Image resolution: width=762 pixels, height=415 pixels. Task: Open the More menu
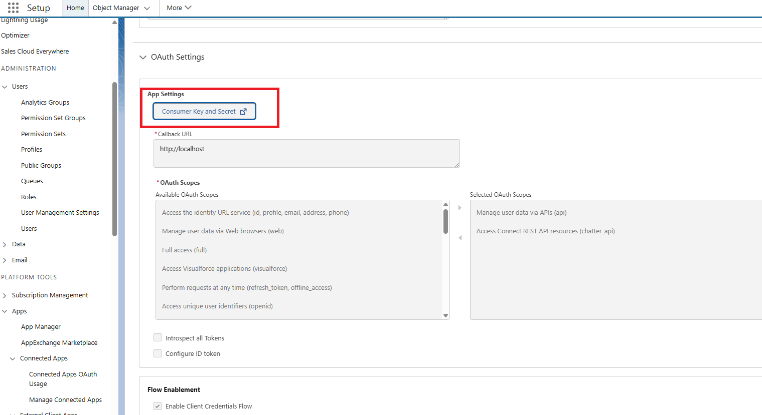(179, 8)
